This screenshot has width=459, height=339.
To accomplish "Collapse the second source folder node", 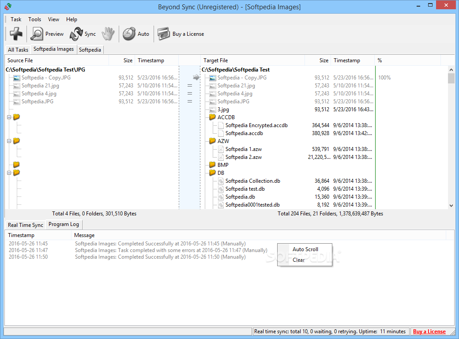I will pos(9,141).
